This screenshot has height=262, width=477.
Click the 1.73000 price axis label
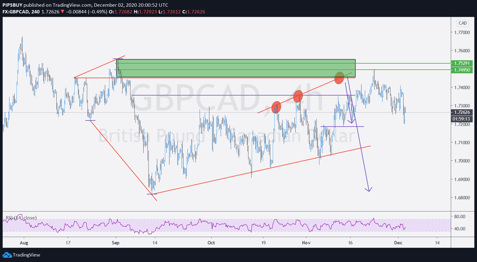462,106
